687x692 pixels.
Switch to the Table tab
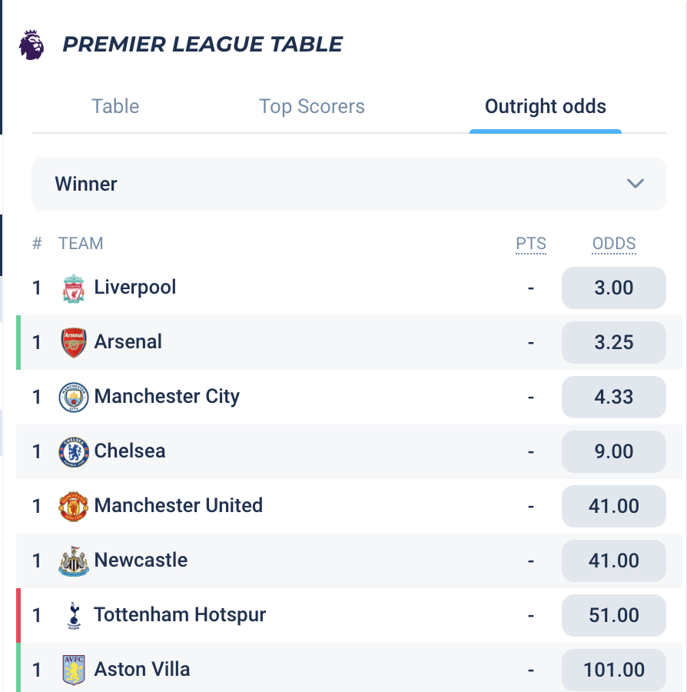coord(115,106)
